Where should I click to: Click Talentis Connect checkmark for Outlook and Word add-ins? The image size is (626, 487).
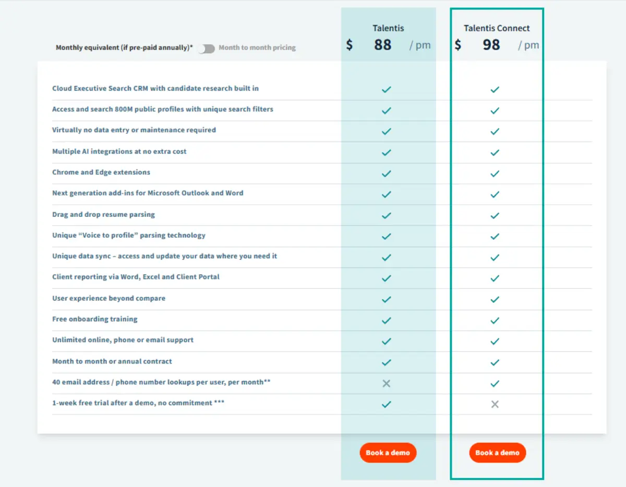[x=495, y=194]
